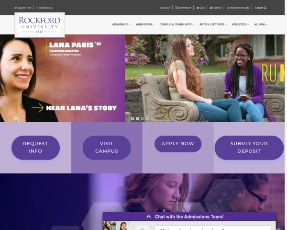The height and width of the screenshot is (230, 287).
Task: Click the Submit Your Deposit button
Action: point(249,148)
